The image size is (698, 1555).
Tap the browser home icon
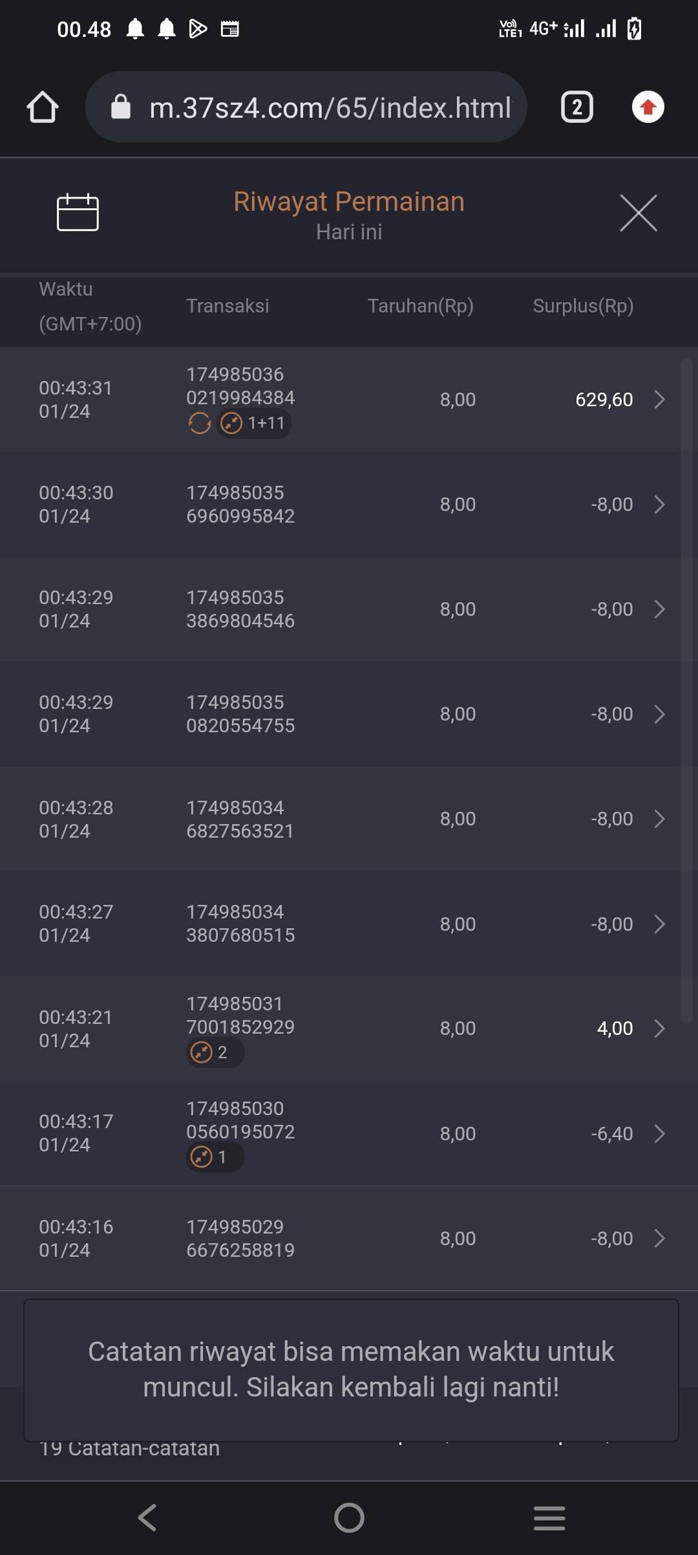coord(43,107)
